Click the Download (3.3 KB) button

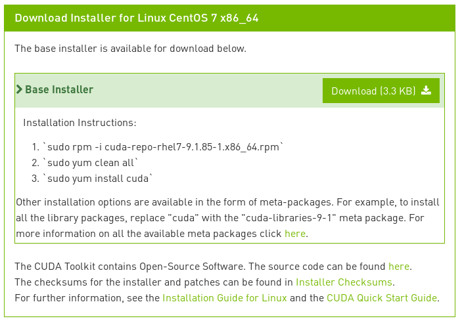click(380, 91)
